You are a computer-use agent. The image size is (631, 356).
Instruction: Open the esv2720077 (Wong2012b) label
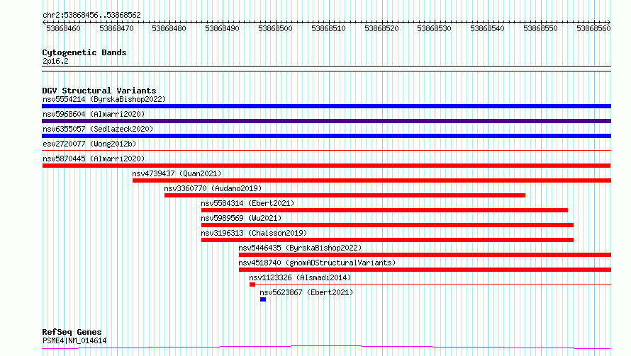click(x=89, y=144)
